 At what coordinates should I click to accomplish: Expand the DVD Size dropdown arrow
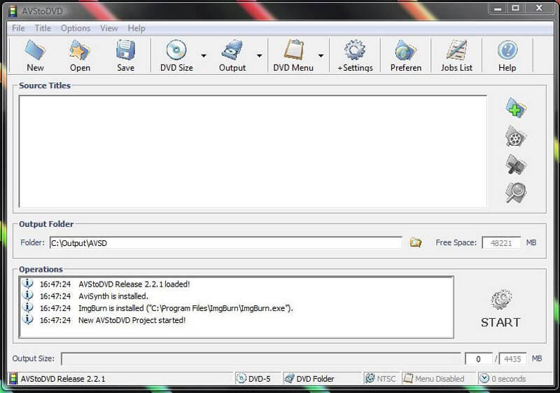[x=204, y=55]
